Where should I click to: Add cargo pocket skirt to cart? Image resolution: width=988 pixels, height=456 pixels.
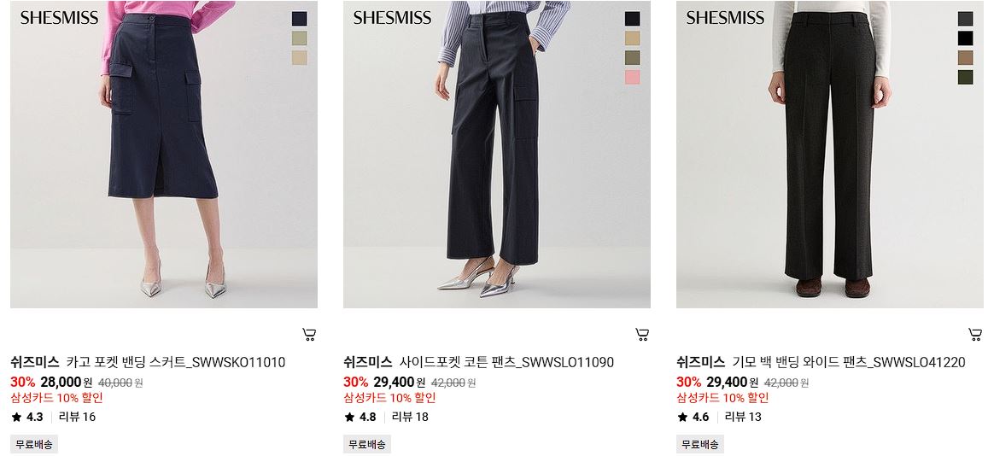pos(309,335)
